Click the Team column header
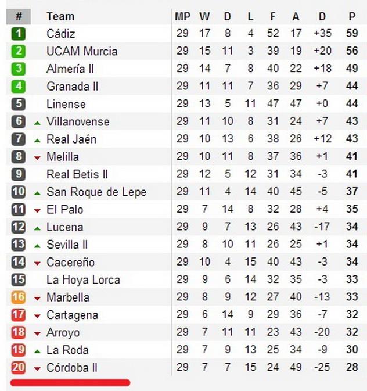367x391 pixels. point(60,16)
